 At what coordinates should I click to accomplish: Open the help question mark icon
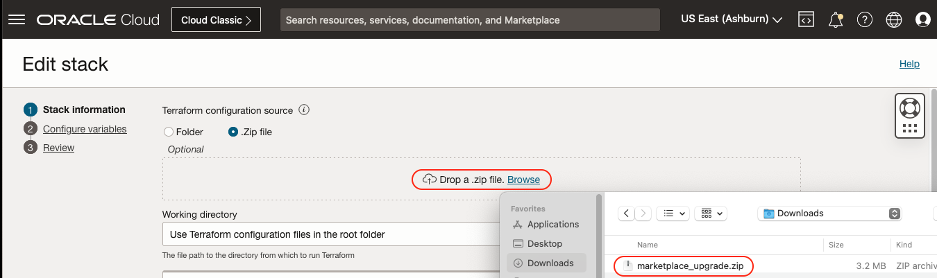tap(864, 19)
